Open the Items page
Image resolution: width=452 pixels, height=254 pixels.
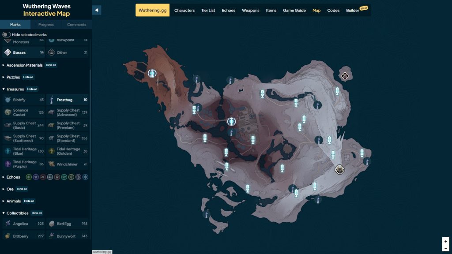271,11
